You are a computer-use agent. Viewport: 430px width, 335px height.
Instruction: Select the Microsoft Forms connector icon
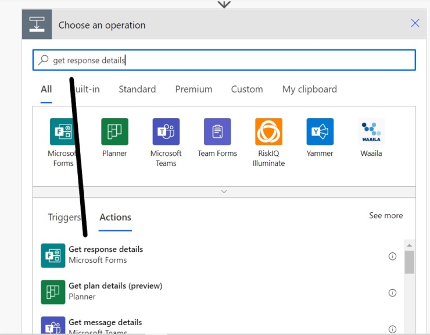63,132
